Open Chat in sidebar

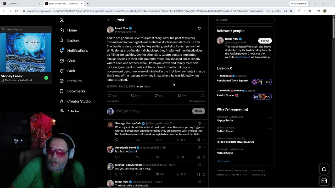[x=67, y=61]
